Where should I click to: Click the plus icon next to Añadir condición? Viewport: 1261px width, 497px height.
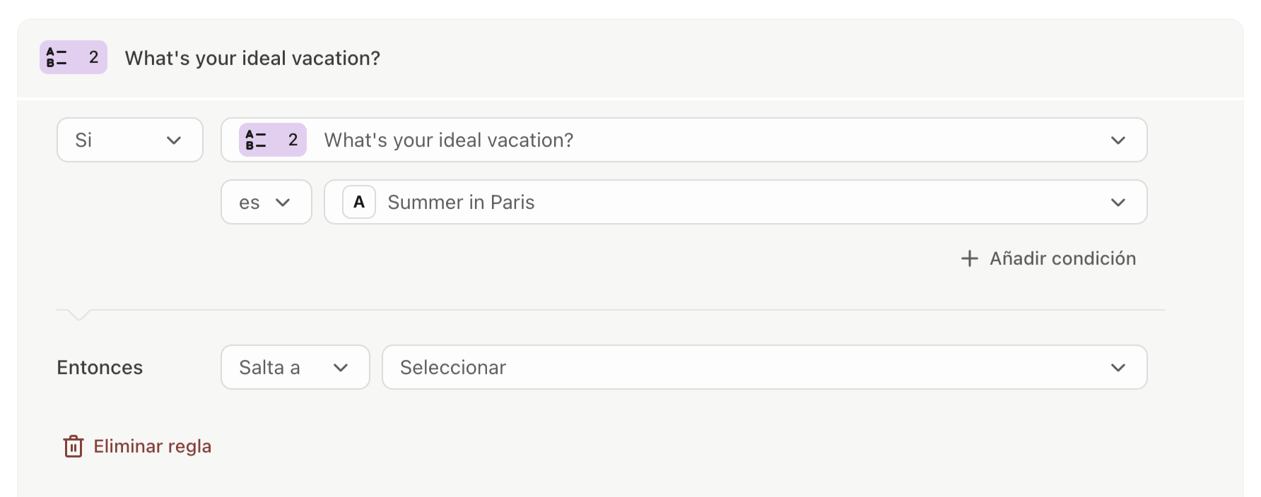970,258
